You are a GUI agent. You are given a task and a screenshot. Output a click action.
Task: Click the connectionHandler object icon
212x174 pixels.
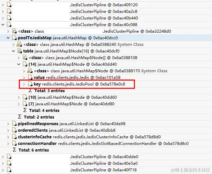(14, 143)
